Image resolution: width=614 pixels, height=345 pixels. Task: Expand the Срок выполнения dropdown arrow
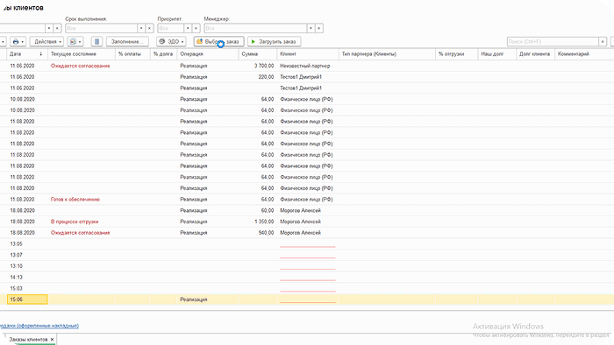pyautogui.click(x=141, y=28)
